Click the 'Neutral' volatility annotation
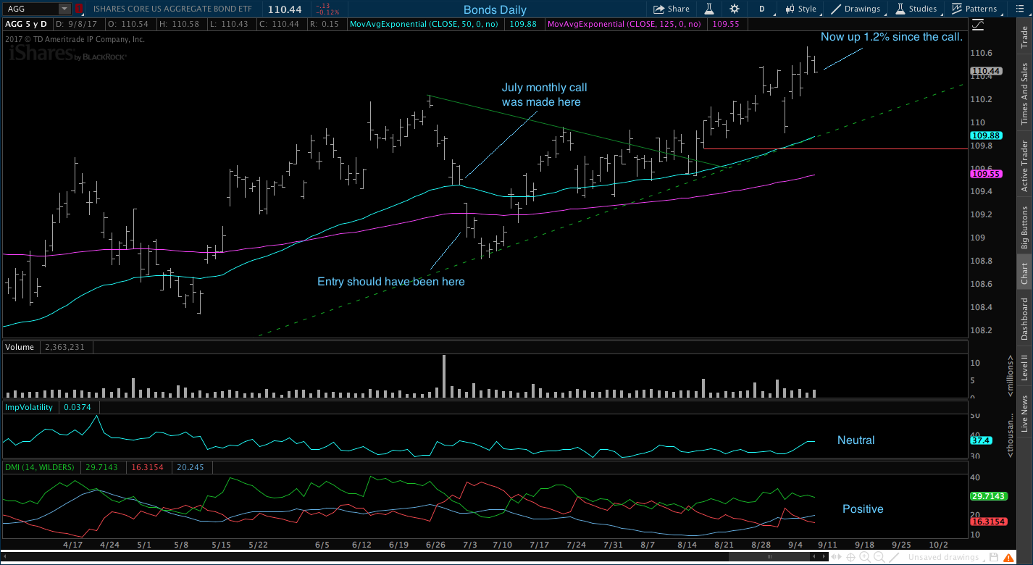The height and width of the screenshot is (565, 1033). [x=856, y=440]
